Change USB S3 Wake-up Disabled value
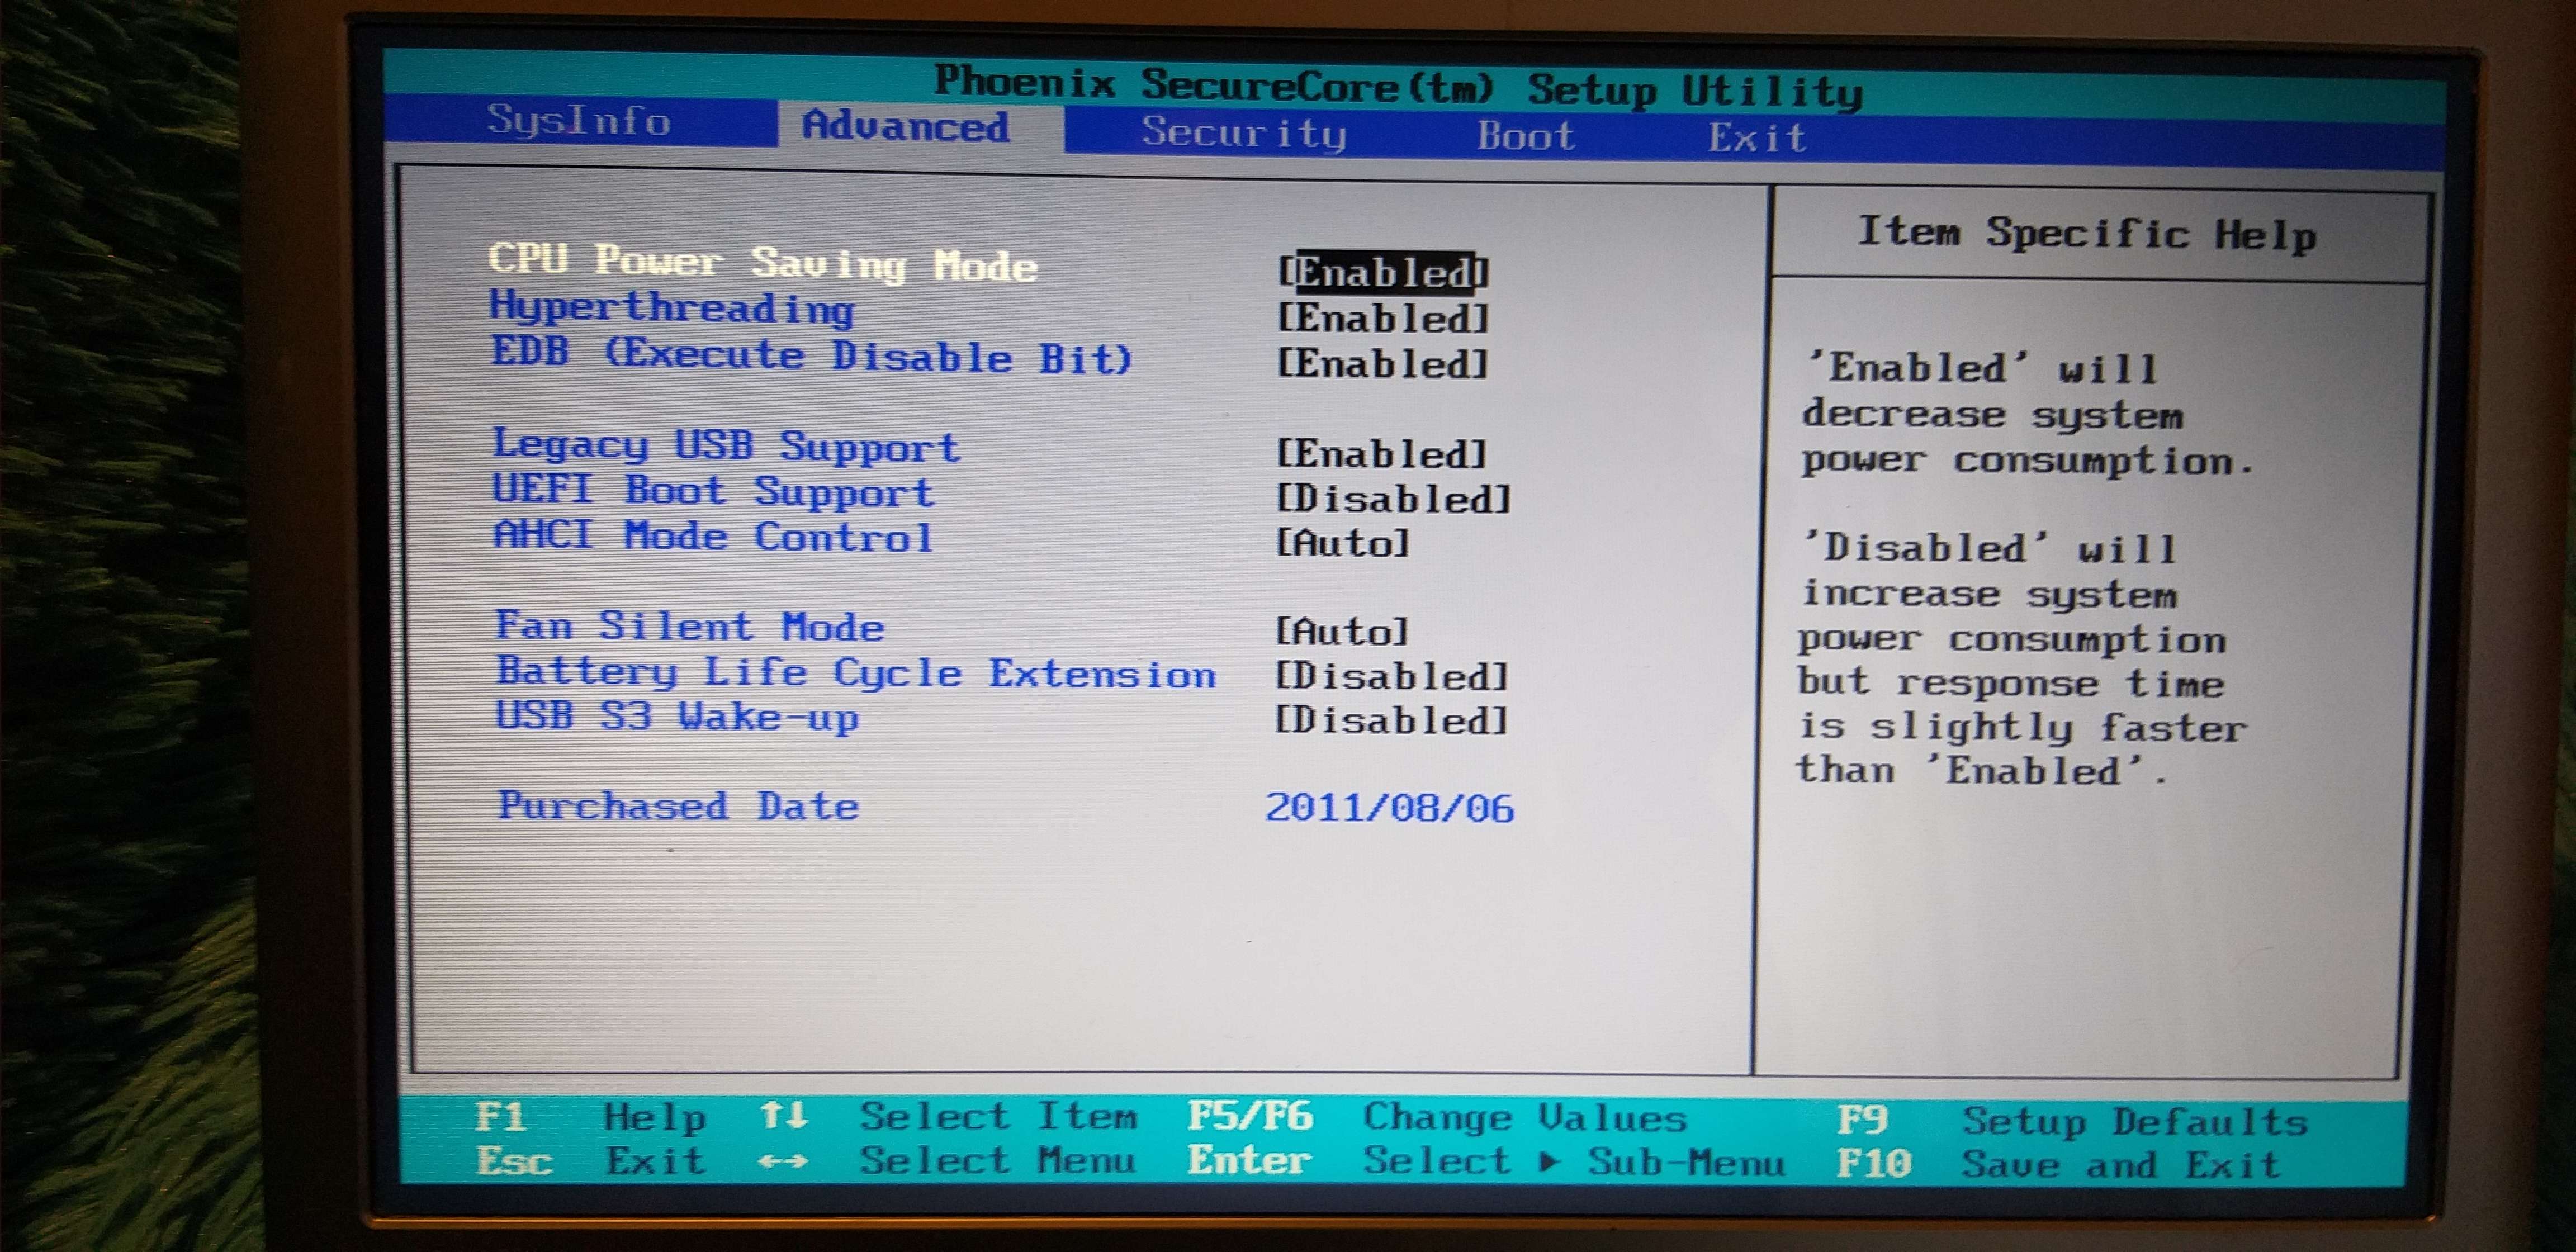This screenshot has width=2576, height=1252. tap(1390, 720)
